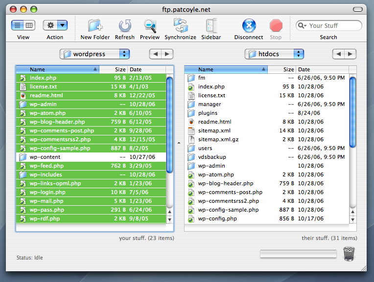Select local wp-includes folder icon
The width and height of the screenshot is (374, 282).
[x=23, y=175]
